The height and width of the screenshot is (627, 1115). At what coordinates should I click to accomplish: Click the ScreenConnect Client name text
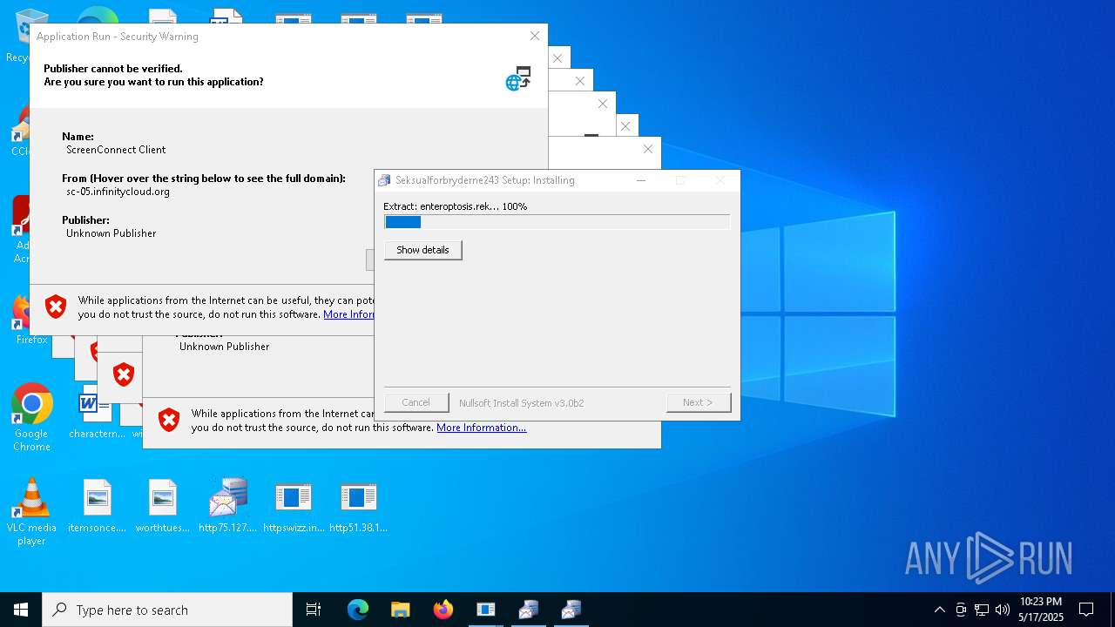tap(116, 150)
